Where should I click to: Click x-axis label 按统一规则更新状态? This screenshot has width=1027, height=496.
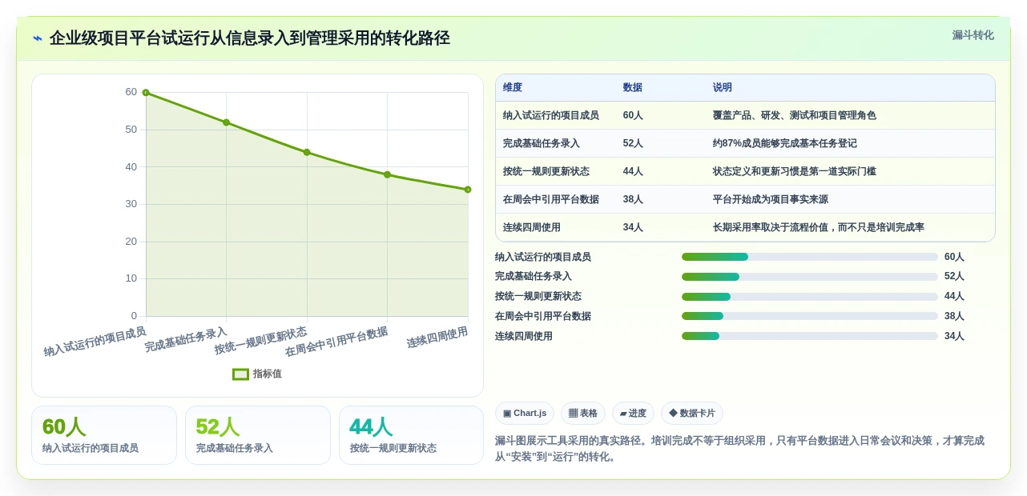pyautogui.click(x=261, y=342)
